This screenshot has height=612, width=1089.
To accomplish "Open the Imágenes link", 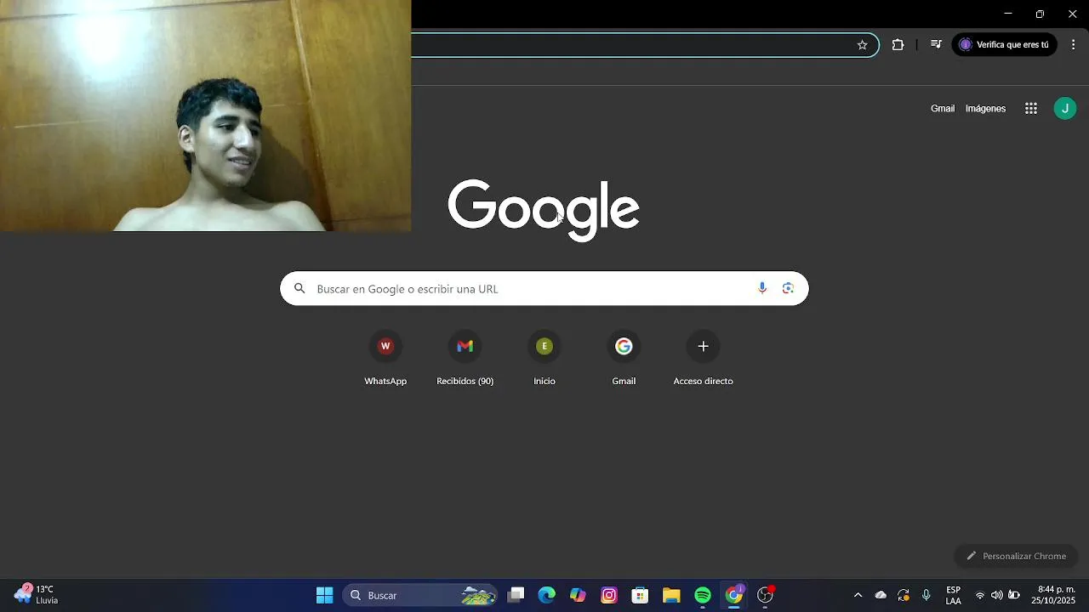I will 985,109.
